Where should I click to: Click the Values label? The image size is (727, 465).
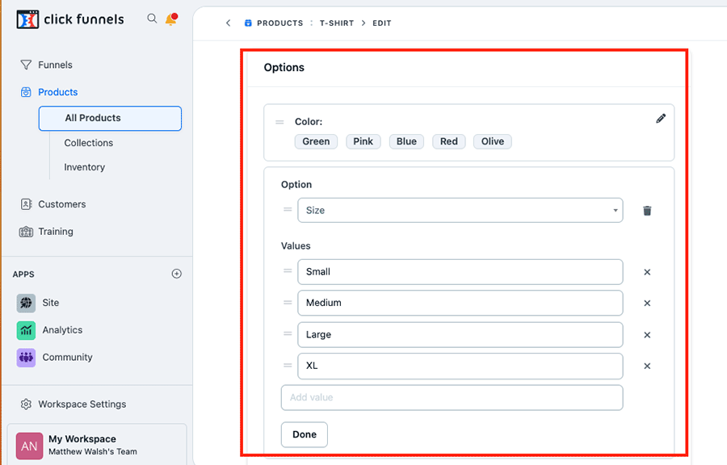point(296,246)
